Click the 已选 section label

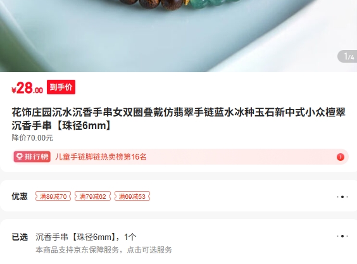pyautogui.click(x=20, y=237)
